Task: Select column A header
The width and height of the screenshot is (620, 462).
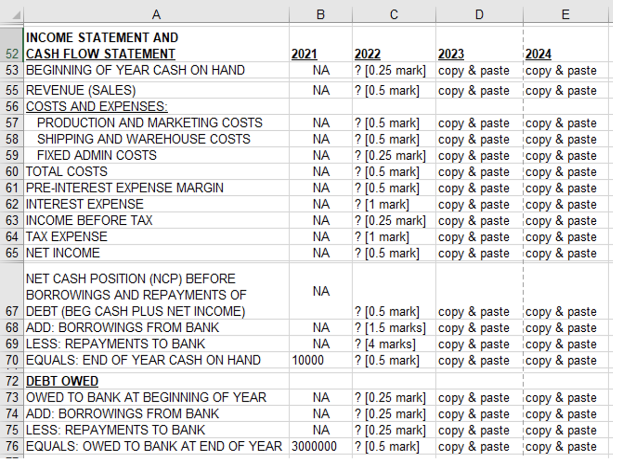Action: point(156,14)
